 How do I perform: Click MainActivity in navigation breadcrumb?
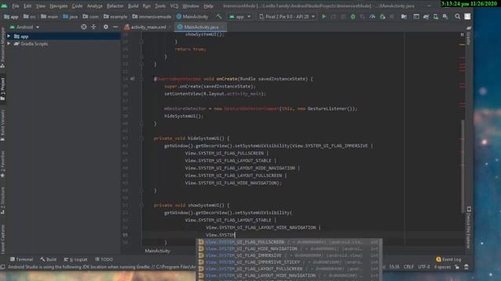193,16
